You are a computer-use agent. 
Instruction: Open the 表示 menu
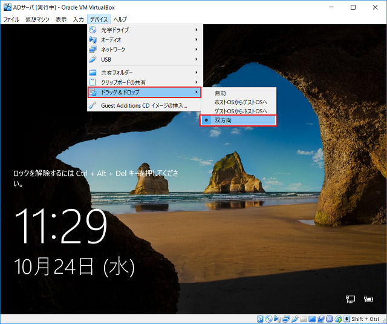[61, 19]
